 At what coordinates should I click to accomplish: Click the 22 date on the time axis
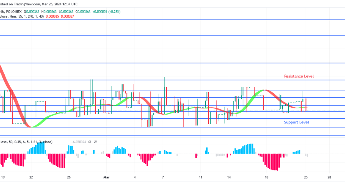pos(31,178)
